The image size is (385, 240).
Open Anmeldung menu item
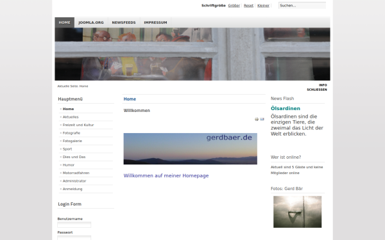click(73, 189)
